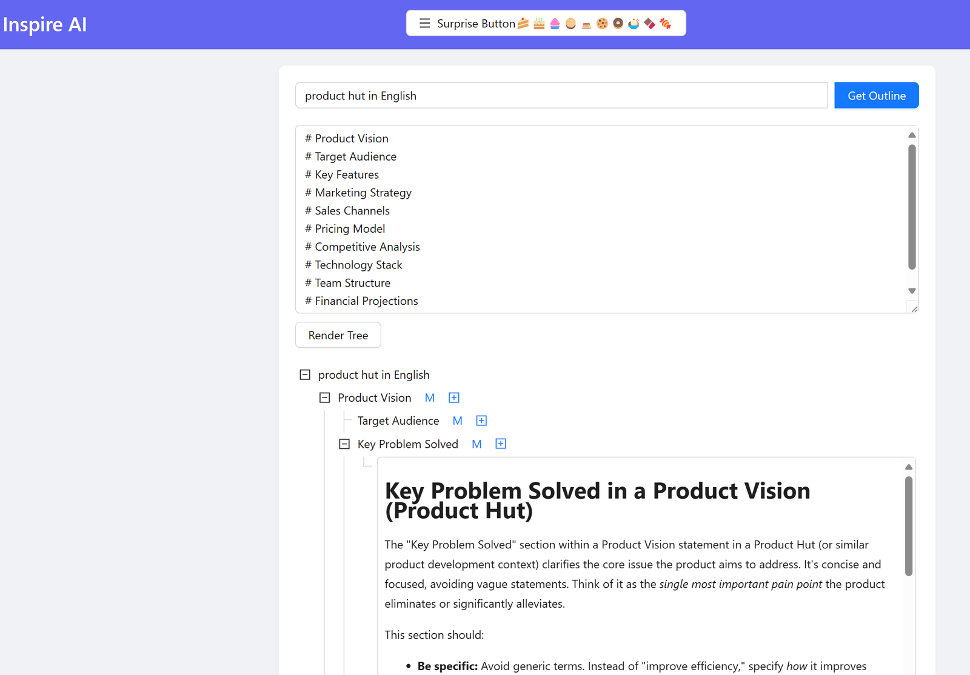
Task: Collapse the Product Vision tree node
Action: (325, 398)
